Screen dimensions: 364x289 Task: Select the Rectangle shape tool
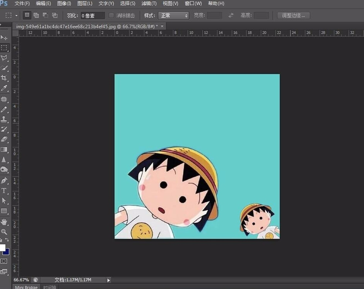(x=4, y=211)
